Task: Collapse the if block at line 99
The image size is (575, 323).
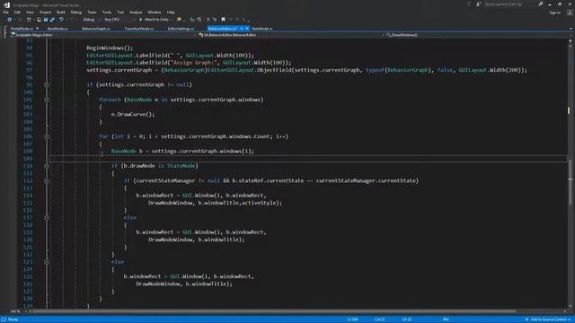Action: [x=47, y=84]
